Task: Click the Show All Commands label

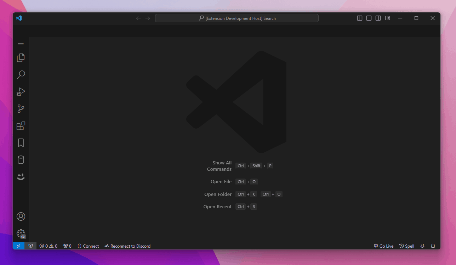Action: point(220,166)
